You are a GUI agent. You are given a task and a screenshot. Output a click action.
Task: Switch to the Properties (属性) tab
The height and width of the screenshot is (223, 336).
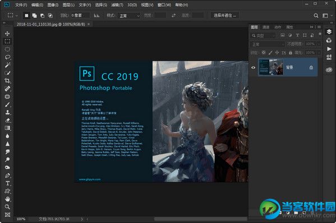coord(289,27)
